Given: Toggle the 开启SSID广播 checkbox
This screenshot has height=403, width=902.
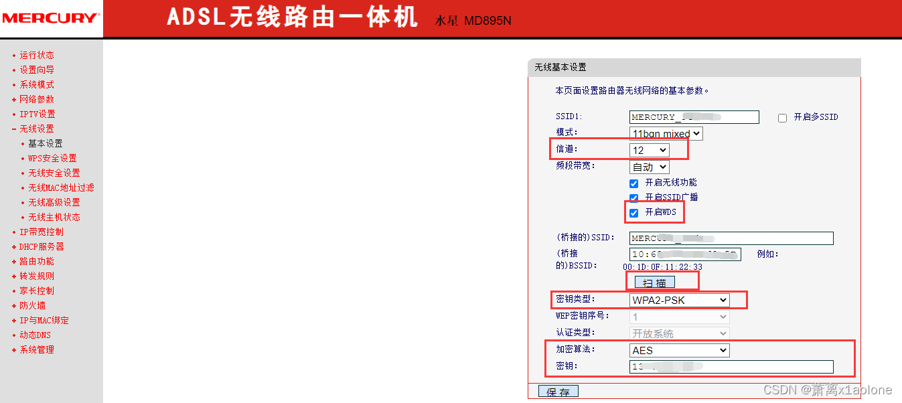Looking at the screenshot, I should click(633, 198).
